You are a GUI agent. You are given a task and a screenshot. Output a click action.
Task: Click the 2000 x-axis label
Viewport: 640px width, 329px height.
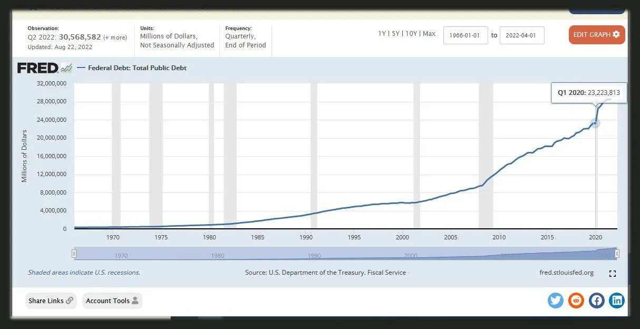(x=403, y=237)
